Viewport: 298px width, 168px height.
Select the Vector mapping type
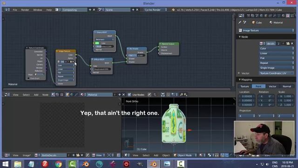272,86
